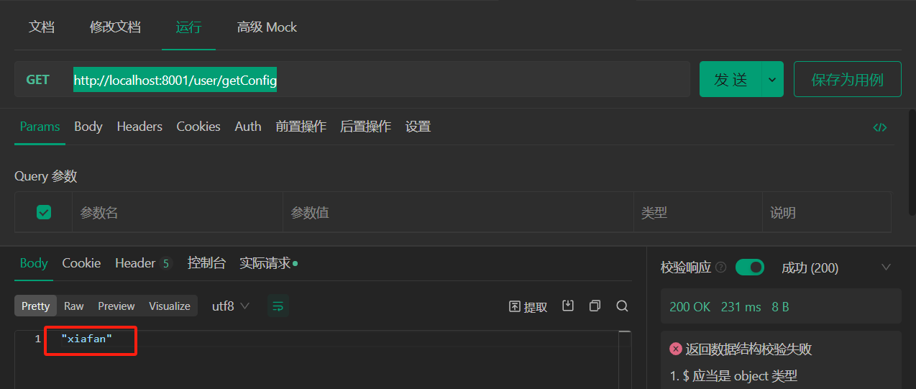Download the response body to file
916x389 pixels.
pos(568,306)
